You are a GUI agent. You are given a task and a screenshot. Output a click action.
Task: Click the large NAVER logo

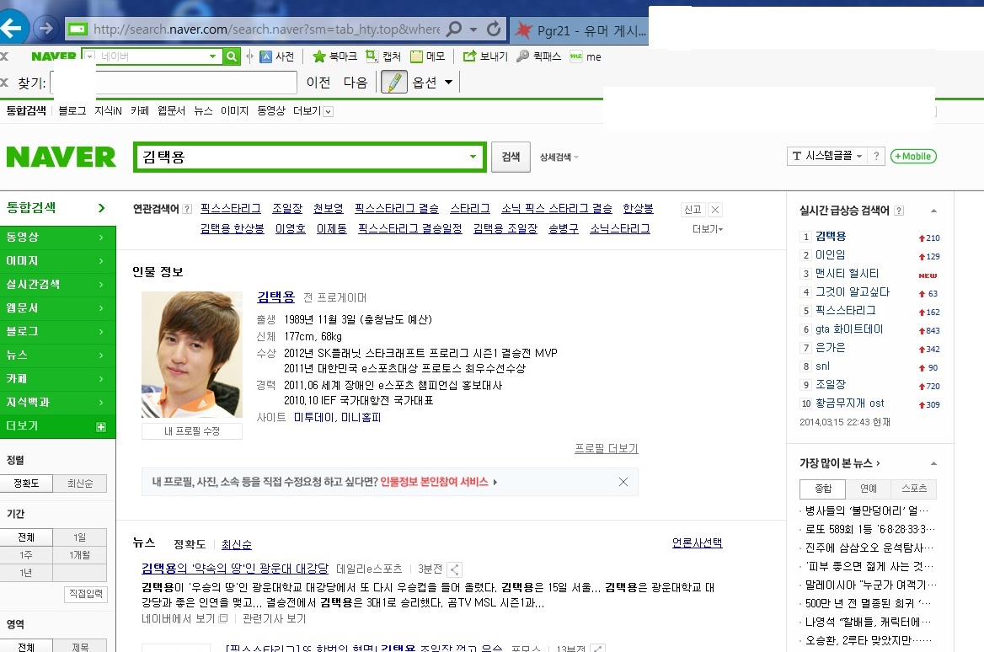pos(61,157)
